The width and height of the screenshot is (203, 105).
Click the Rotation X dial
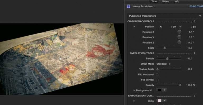179,32
